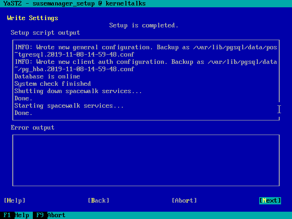This screenshot has width=292, height=219.
Task: Select F9 Abort in the bottom bar
Action: [x=49, y=215]
